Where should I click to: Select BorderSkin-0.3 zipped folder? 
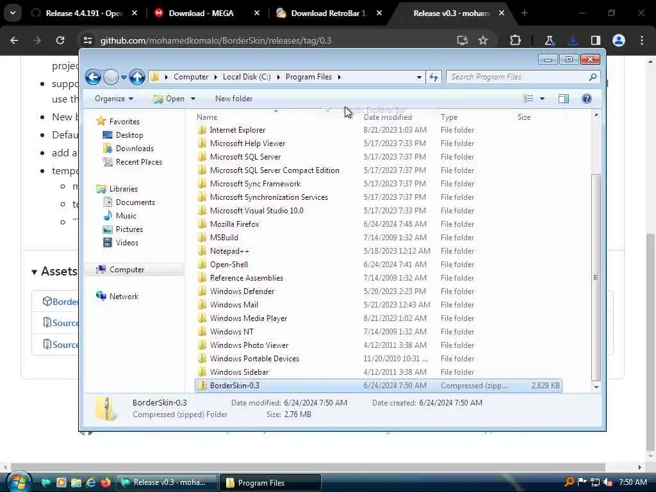[x=378, y=386]
